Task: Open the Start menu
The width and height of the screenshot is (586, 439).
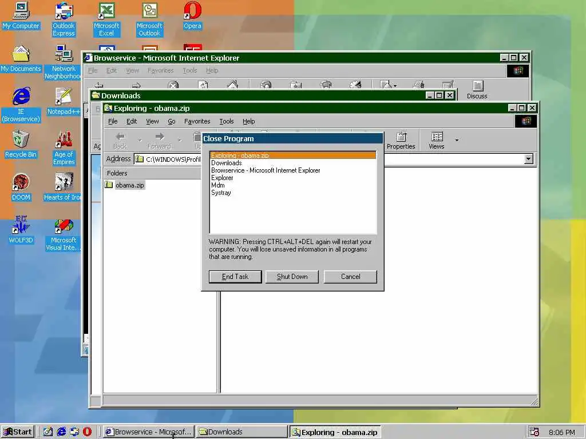Action: click(x=18, y=432)
